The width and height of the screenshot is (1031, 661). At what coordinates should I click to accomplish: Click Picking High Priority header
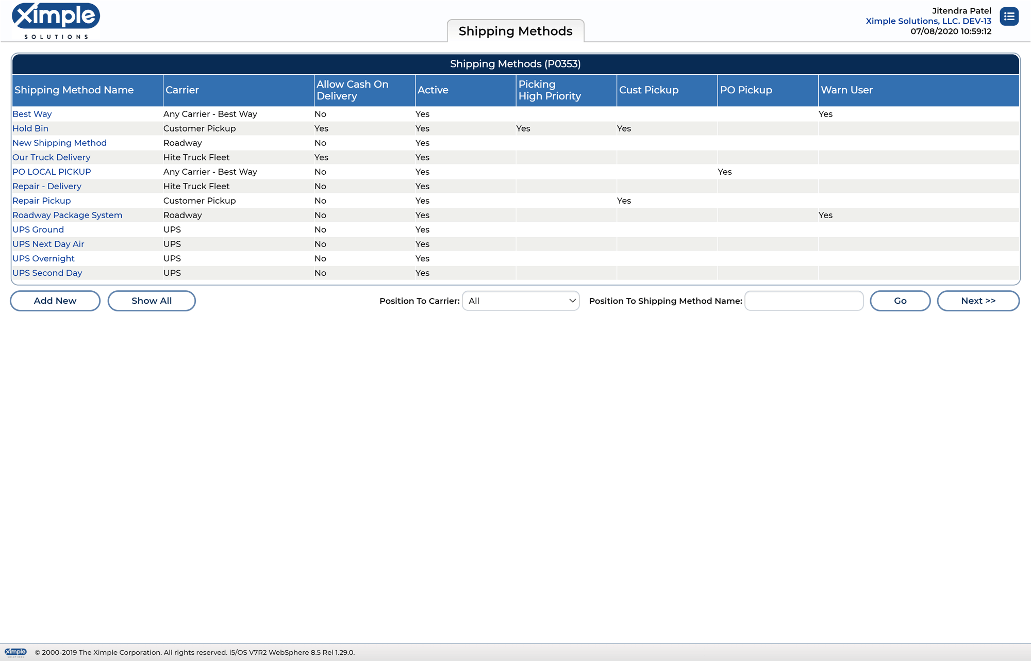coord(566,90)
